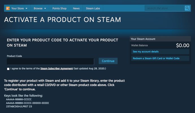
Task: Click the AAAAA-BBBBB-CCCCC example key text
Action: click(19, 99)
